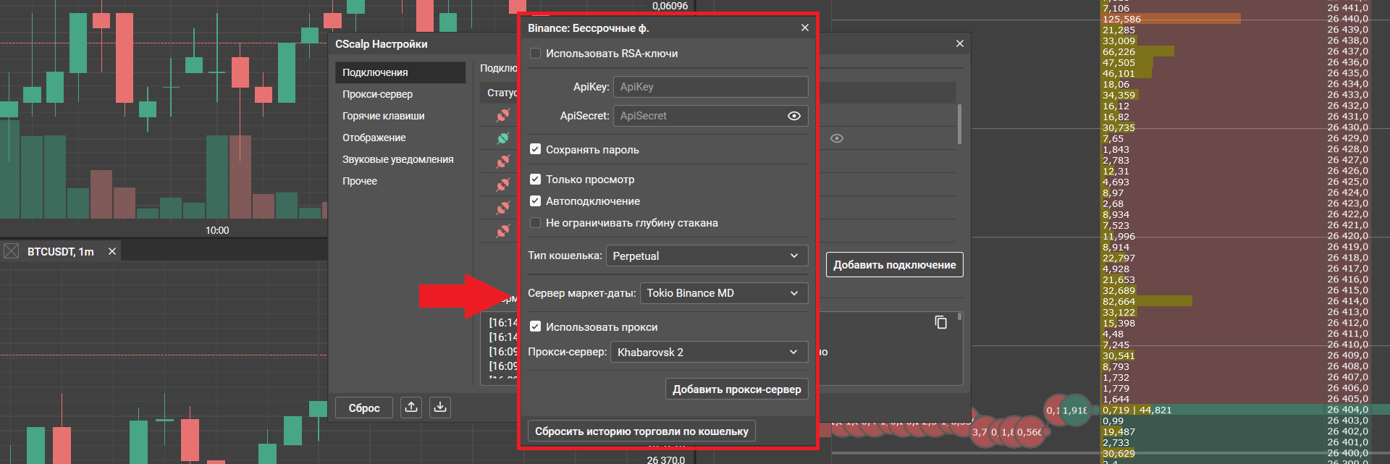Toggle the Использовать прокси checkbox
Screen dimensions: 1390x464
coord(536,326)
